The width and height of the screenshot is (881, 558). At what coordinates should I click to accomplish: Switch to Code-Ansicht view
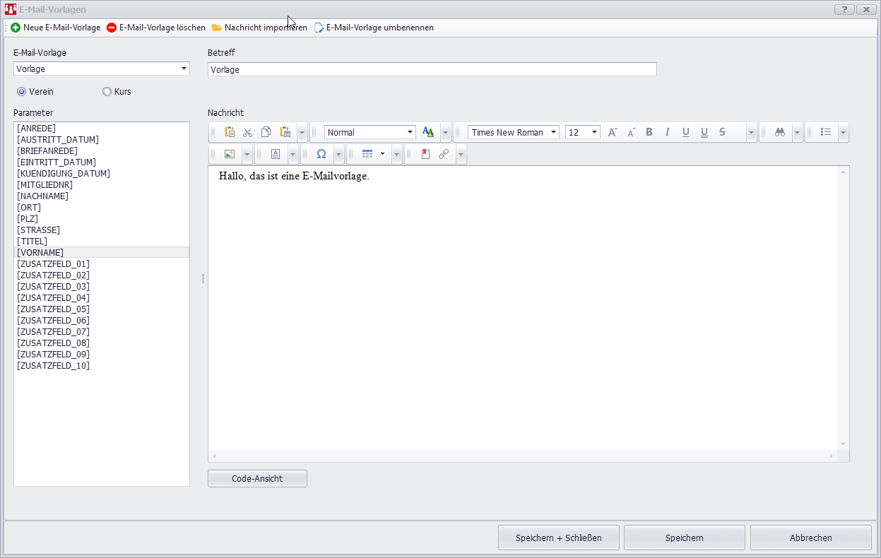[257, 478]
